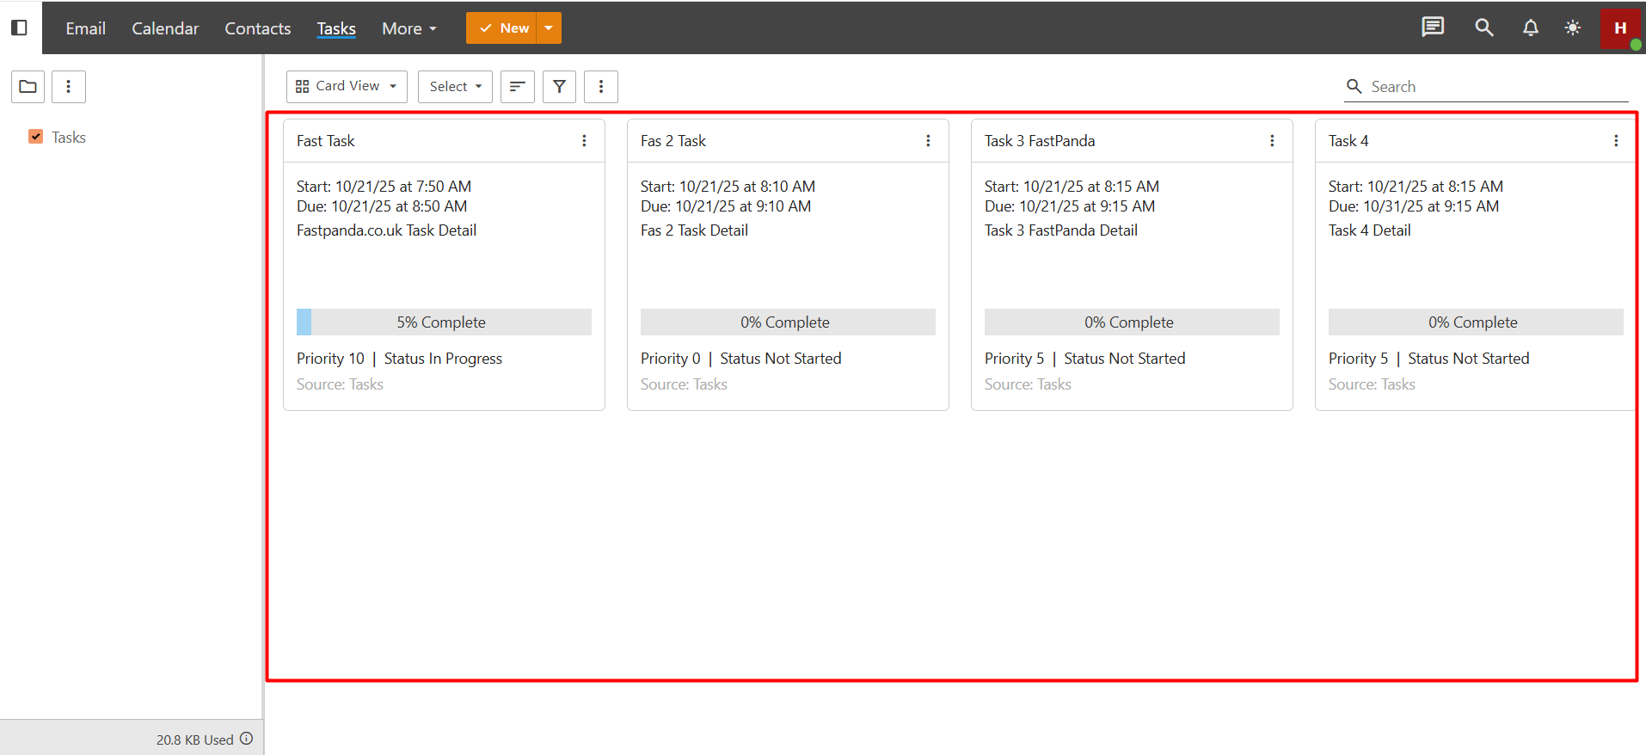
Task: Toggle the light/dark theme sun icon
Action: (x=1572, y=28)
